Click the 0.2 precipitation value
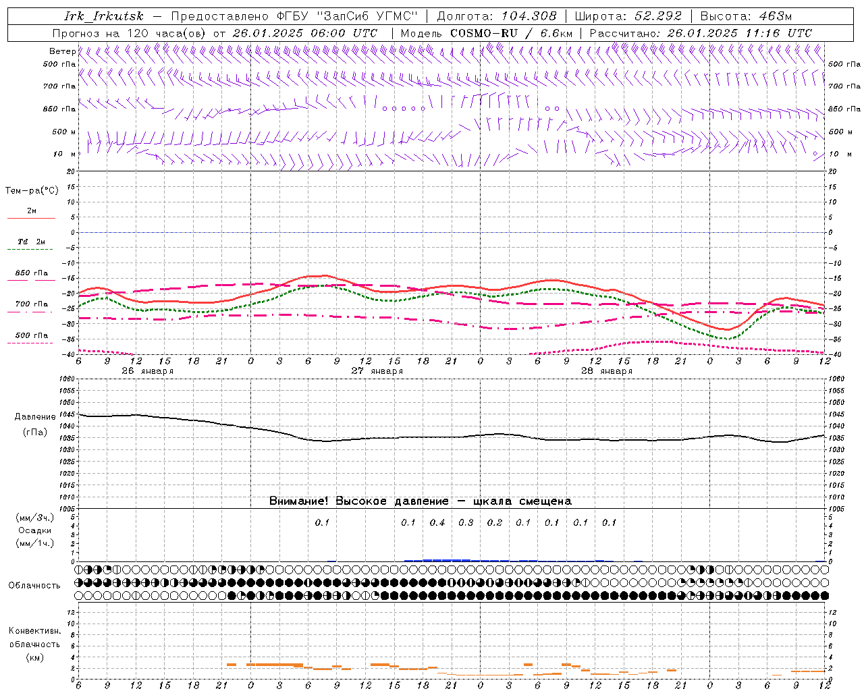The image size is (864, 691). (495, 523)
